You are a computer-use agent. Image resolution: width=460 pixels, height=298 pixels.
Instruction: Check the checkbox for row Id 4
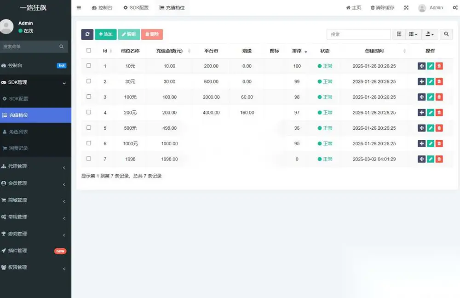click(89, 112)
